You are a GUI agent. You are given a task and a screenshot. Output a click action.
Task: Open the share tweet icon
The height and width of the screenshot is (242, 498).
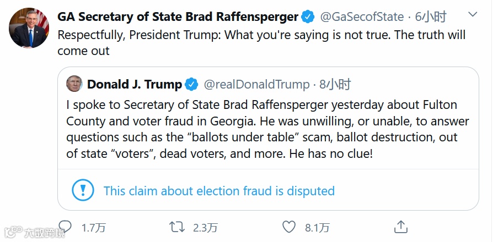pos(401,226)
